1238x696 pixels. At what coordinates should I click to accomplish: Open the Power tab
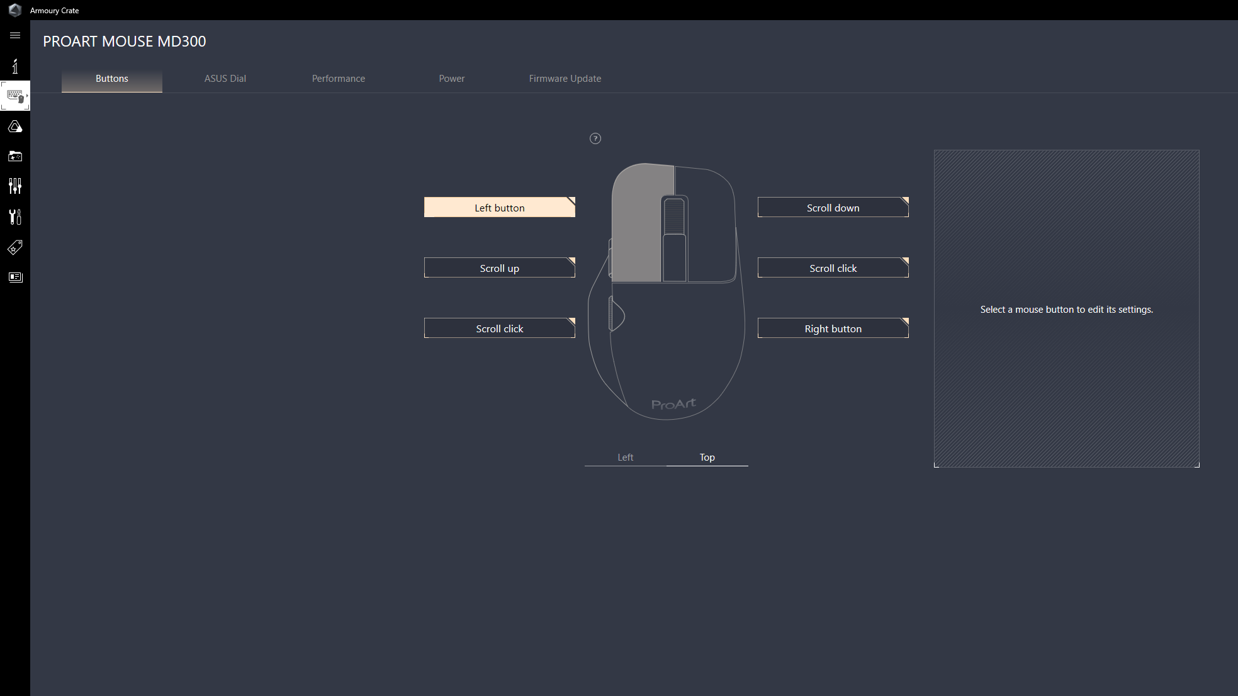click(451, 78)
